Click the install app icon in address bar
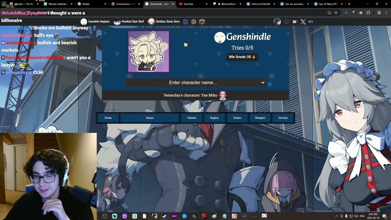The width and height of the screenshot is (391, 220). (x=329, y=13)
